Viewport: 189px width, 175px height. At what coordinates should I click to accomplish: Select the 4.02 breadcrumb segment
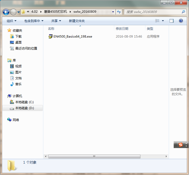(x=35, y=12)
